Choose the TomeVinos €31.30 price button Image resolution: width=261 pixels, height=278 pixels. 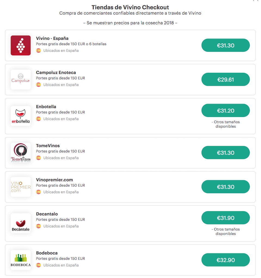click(225, 153)
